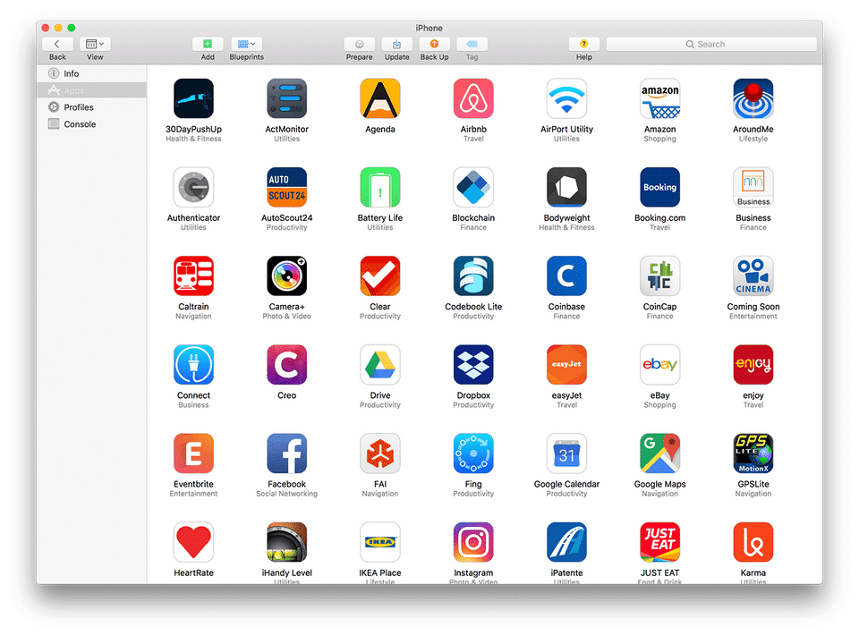Select the Blockchain app icon
The image size is (859, 636).
473,187
